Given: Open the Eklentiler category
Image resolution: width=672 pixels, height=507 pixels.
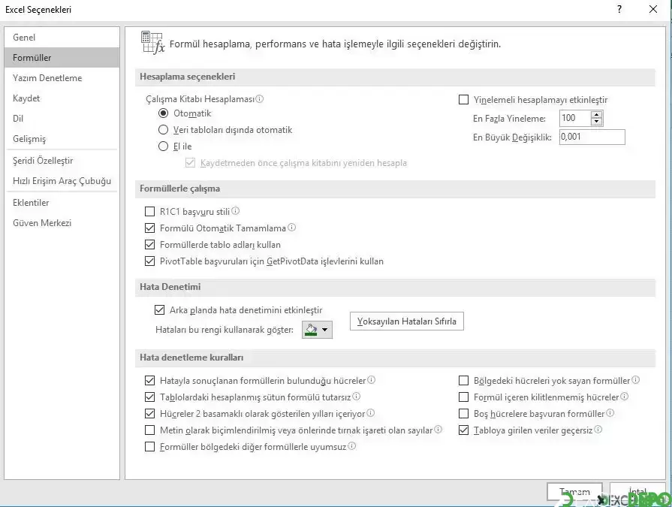Looking at the screenshot, I should click(62, 203).
